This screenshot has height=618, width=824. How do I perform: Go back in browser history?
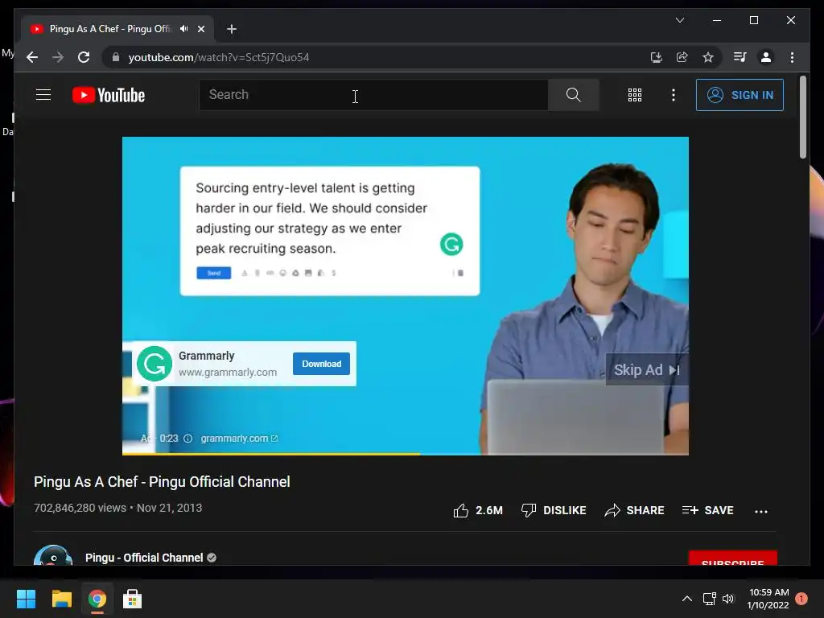coord(32,57)
